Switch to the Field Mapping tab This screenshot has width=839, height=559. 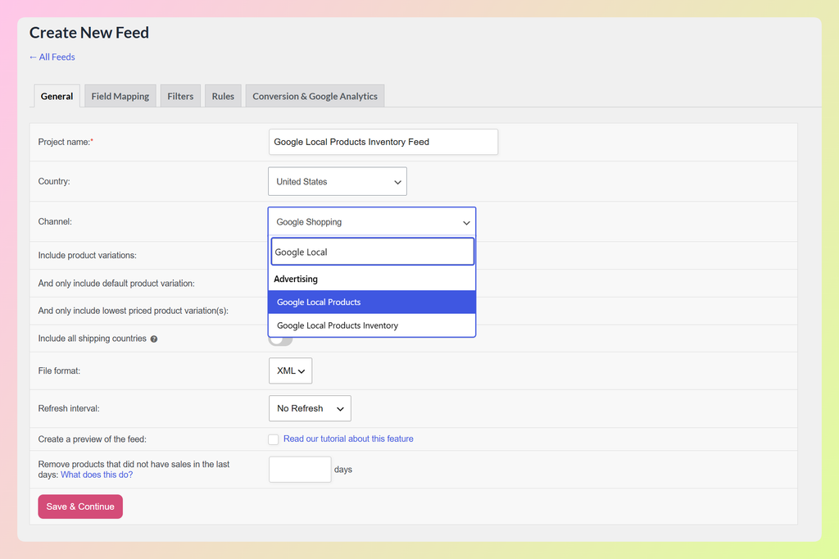[120, 97]
